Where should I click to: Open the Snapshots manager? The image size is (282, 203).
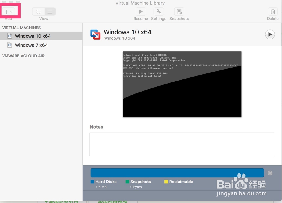[x=179, y=12]
